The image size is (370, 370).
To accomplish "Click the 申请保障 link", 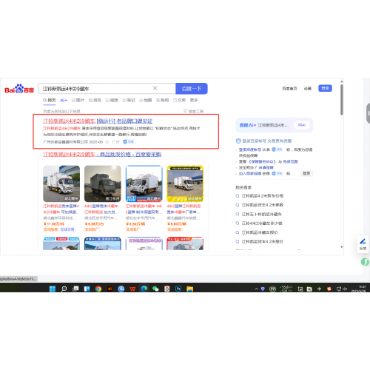I will pos(266,167).
